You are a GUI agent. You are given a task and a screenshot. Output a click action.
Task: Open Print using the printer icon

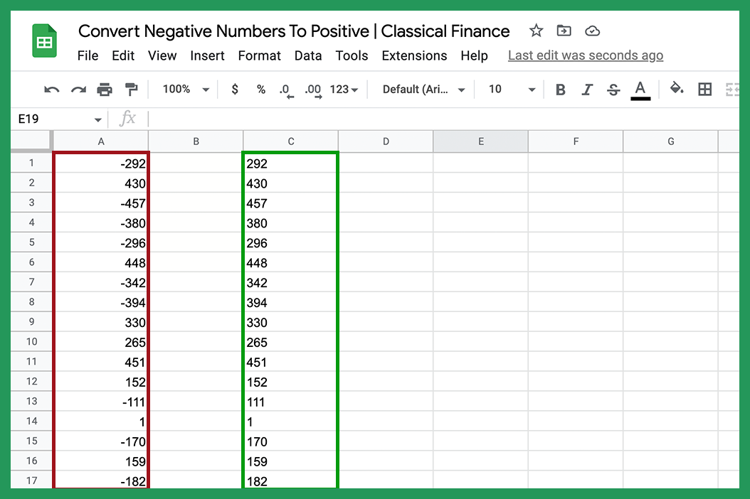tap(105, 89)
